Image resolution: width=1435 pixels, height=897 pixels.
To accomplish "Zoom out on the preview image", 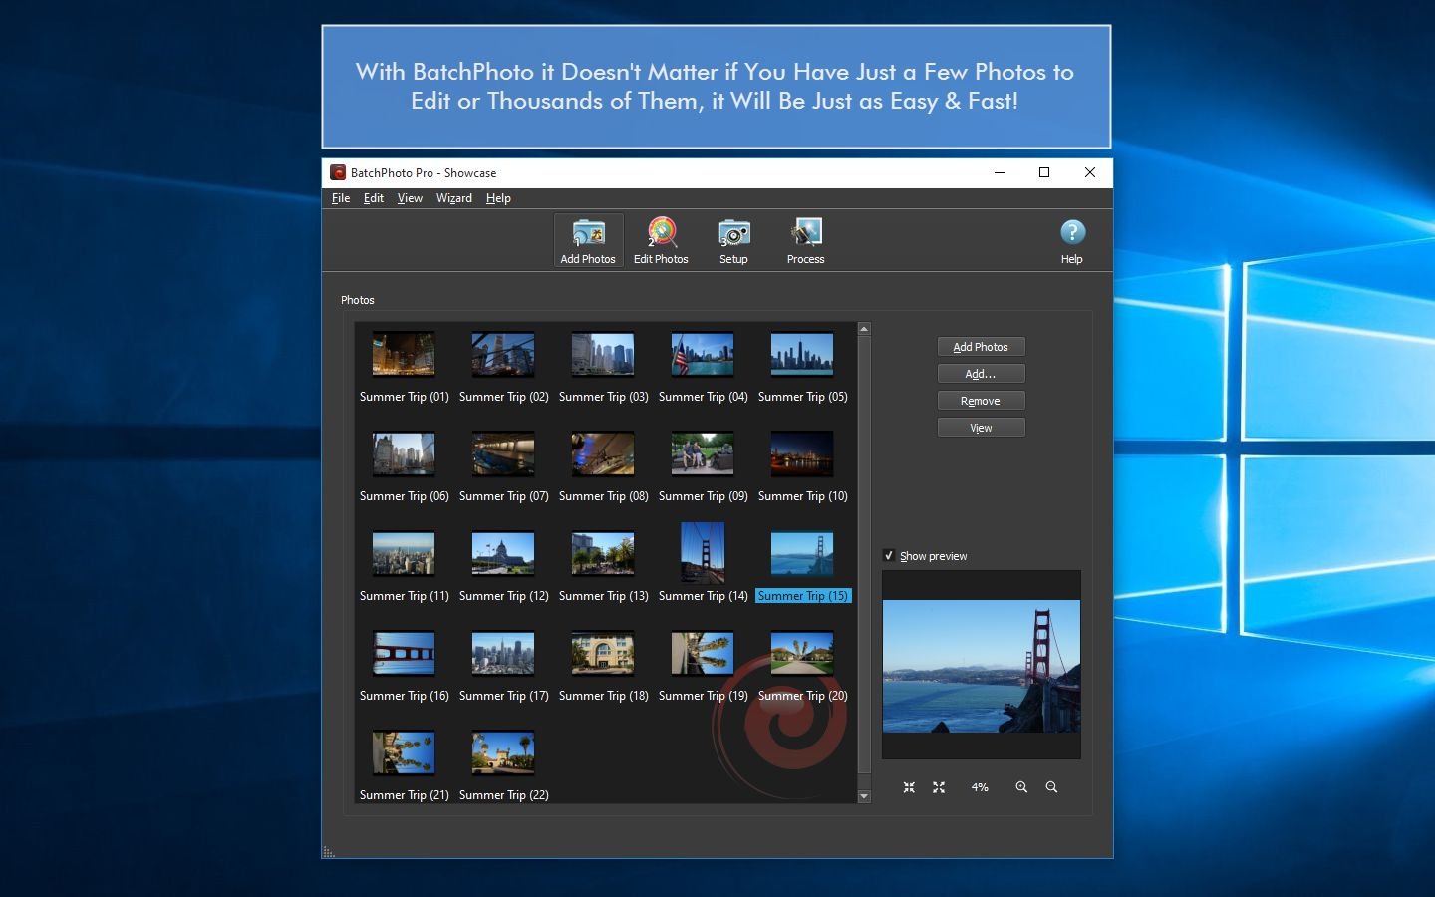I will tap(1051, 787).
